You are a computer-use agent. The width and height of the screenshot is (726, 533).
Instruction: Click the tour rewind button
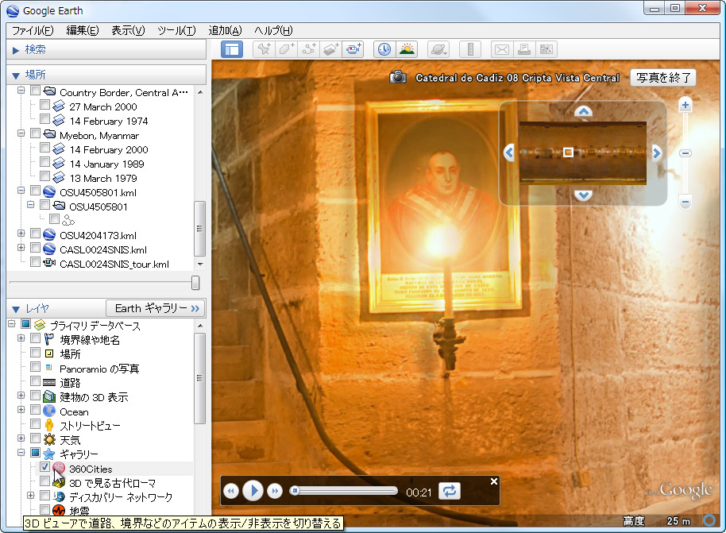point(231,492)
